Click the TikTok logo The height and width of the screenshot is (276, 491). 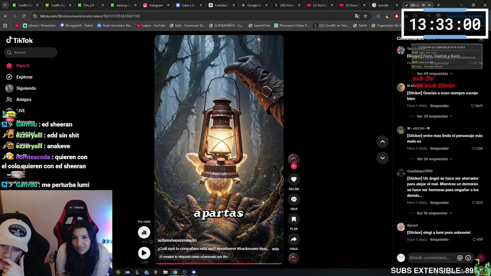(20, 40)
